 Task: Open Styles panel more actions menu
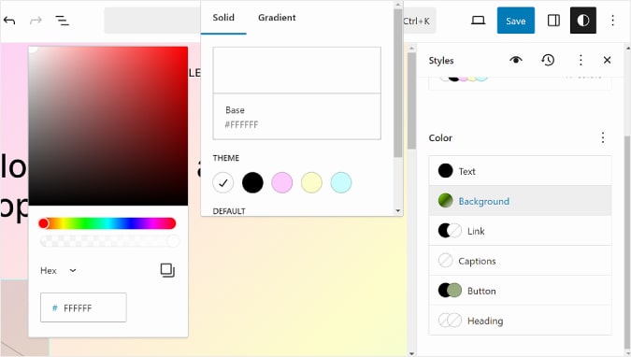click(x=581, y=60)
